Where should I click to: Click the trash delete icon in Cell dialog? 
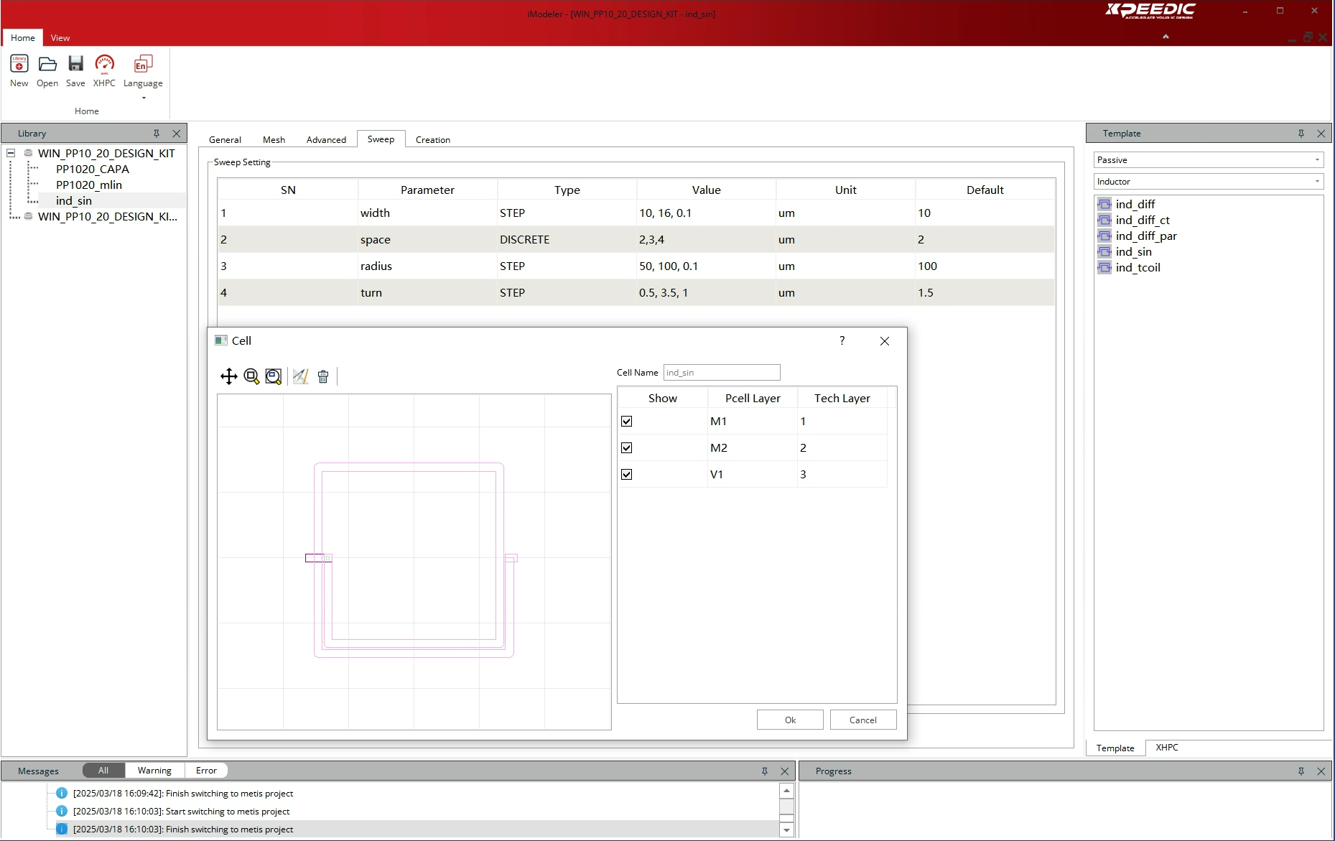(x=323, y=376)
